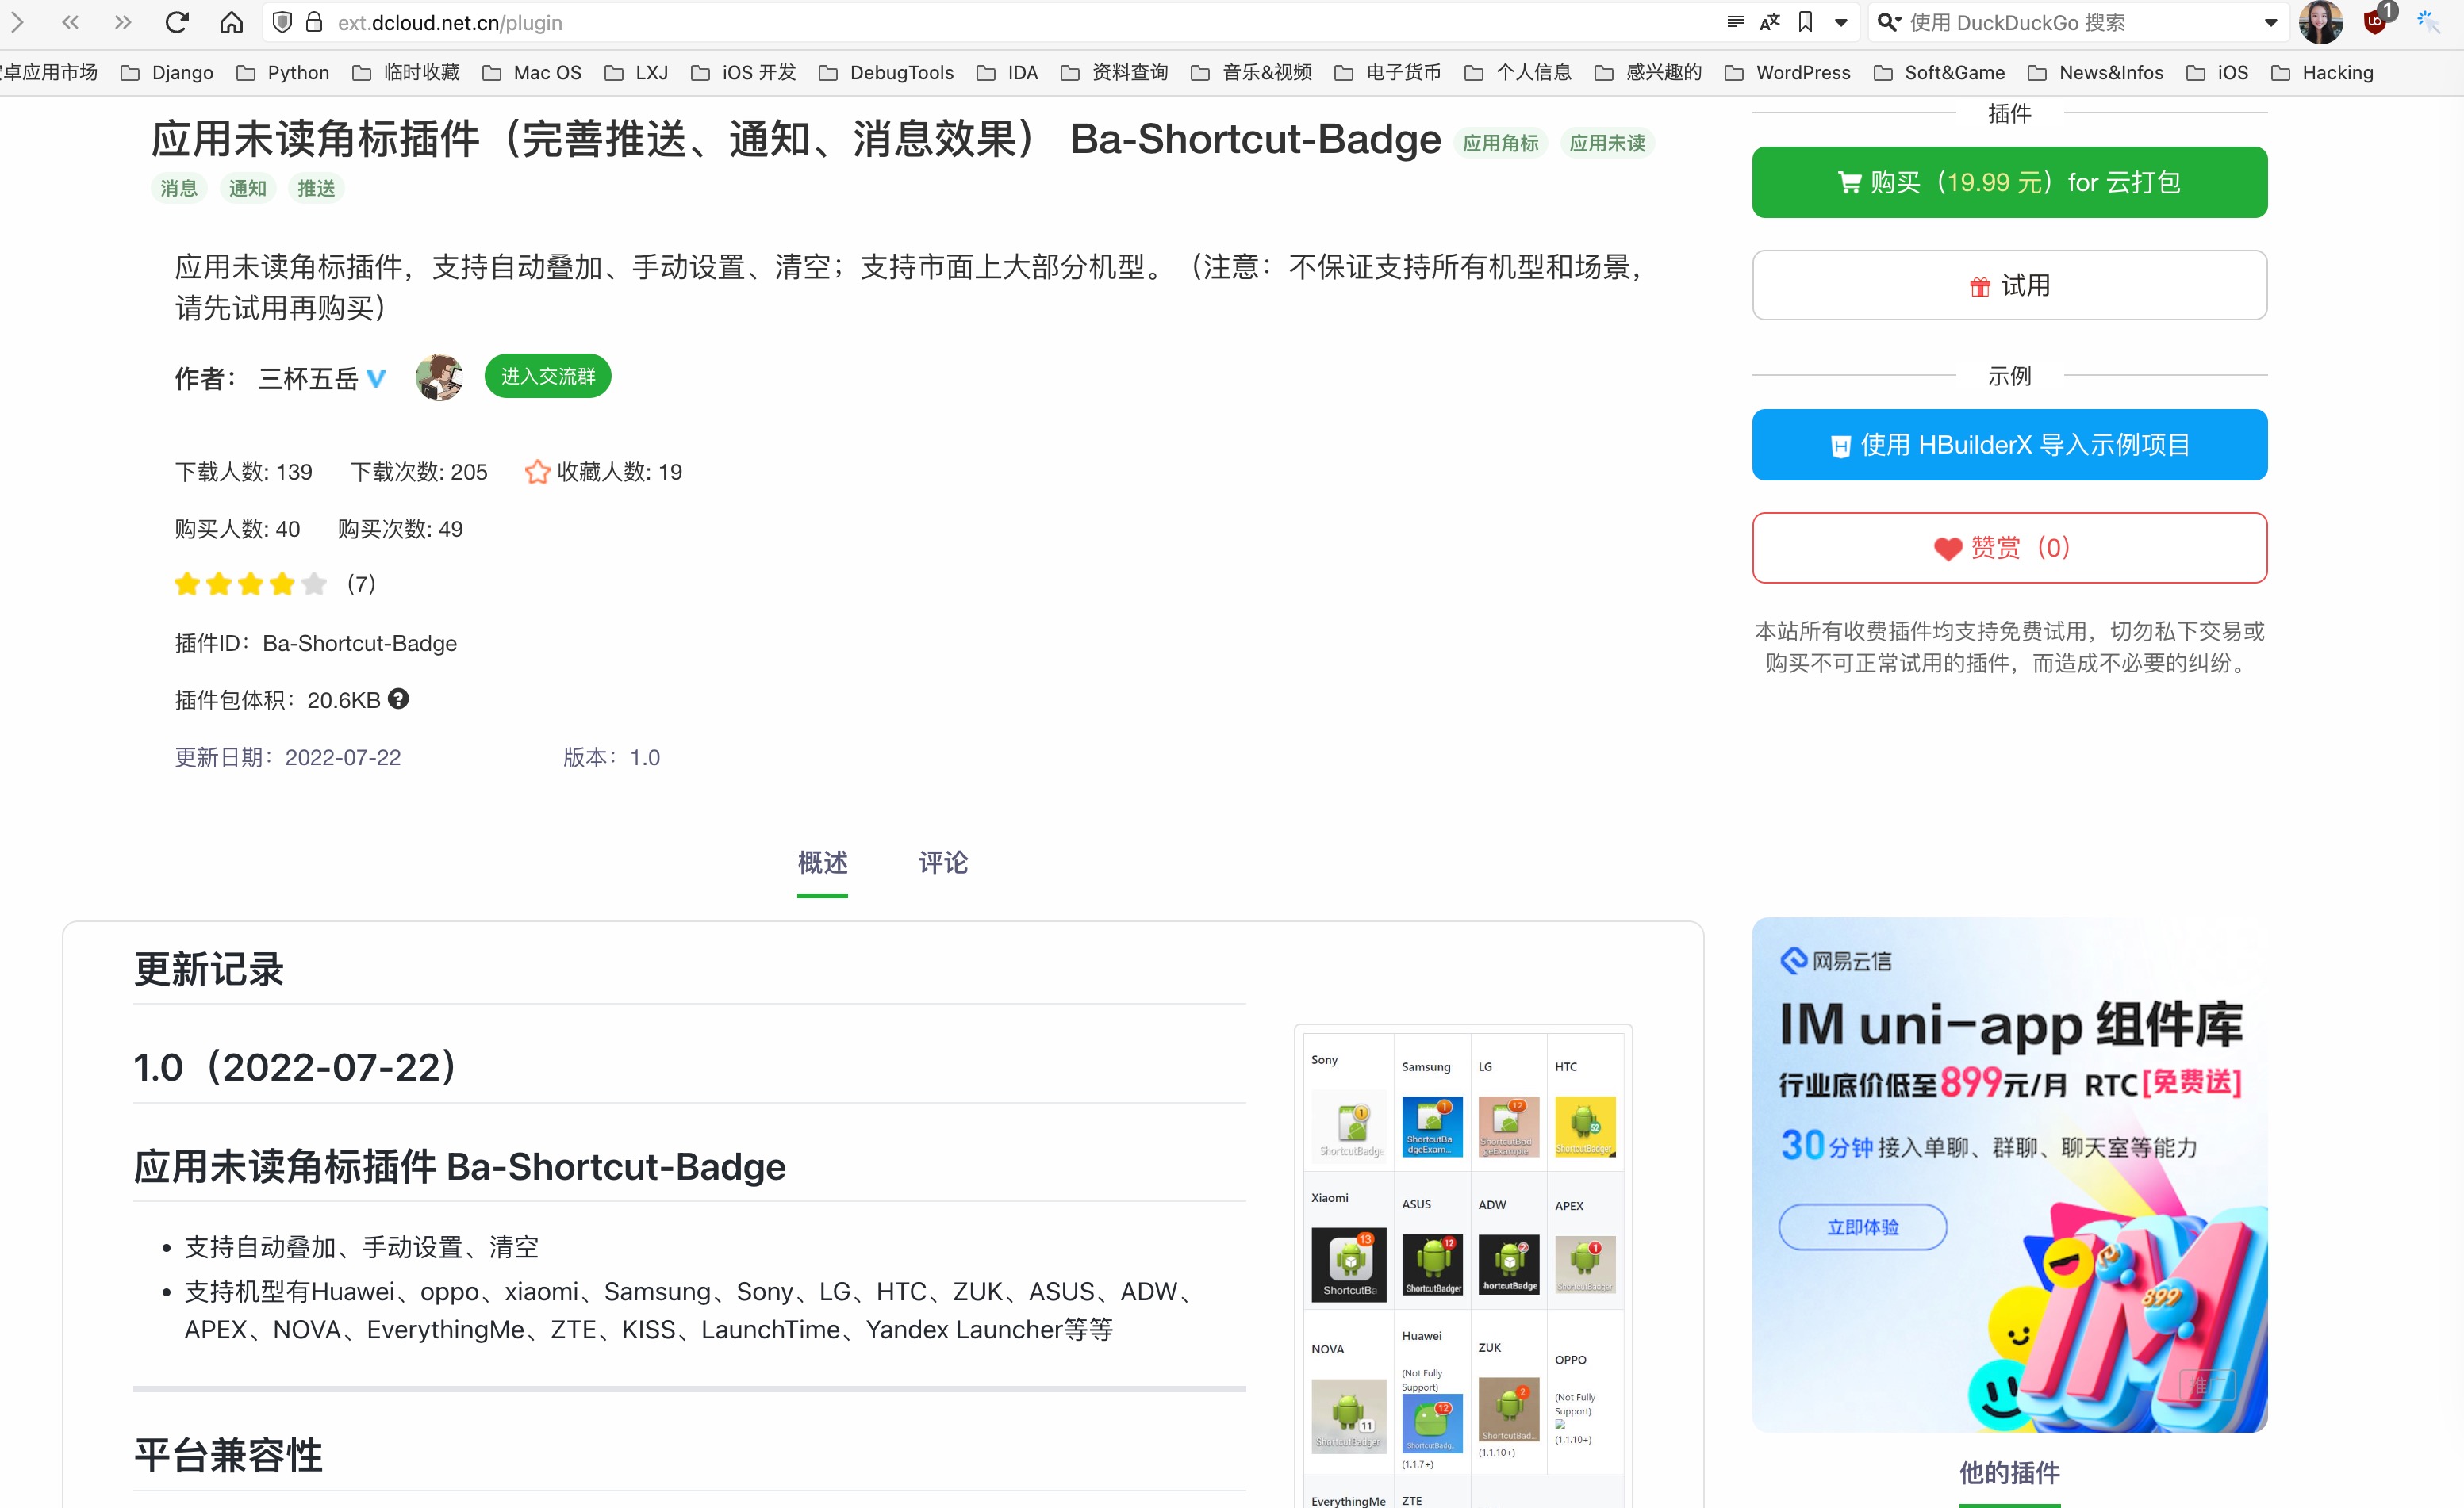Click the green 购买 19.99 元 button

click(2009, 182)
